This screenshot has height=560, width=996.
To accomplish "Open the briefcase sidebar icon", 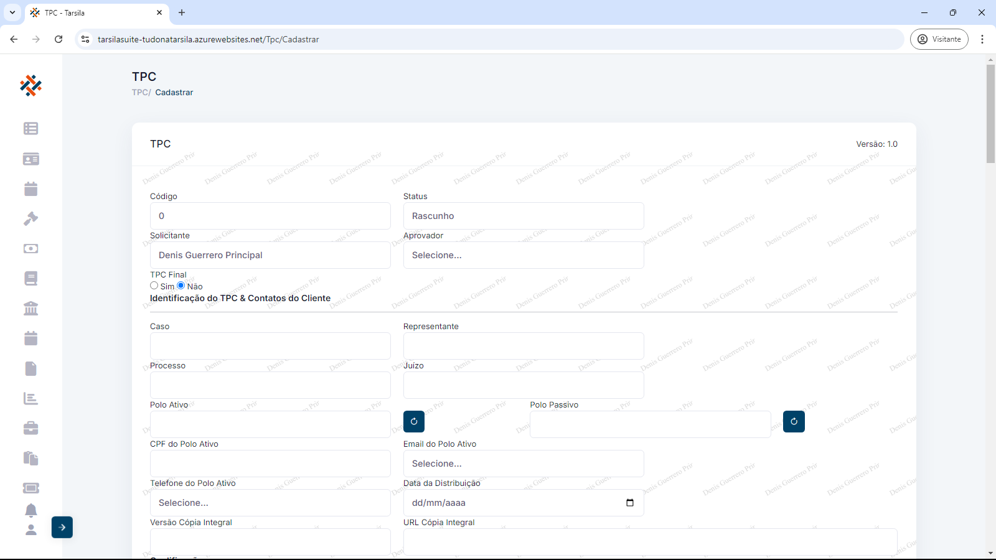I will tap(31, 428).
